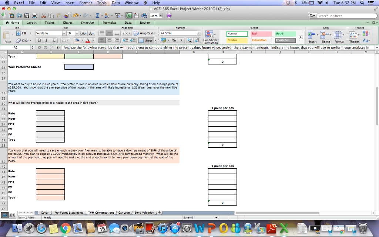Open the Insert Function (fx) icon
Screen dimensions: 379x237
(x=129, y=16)
